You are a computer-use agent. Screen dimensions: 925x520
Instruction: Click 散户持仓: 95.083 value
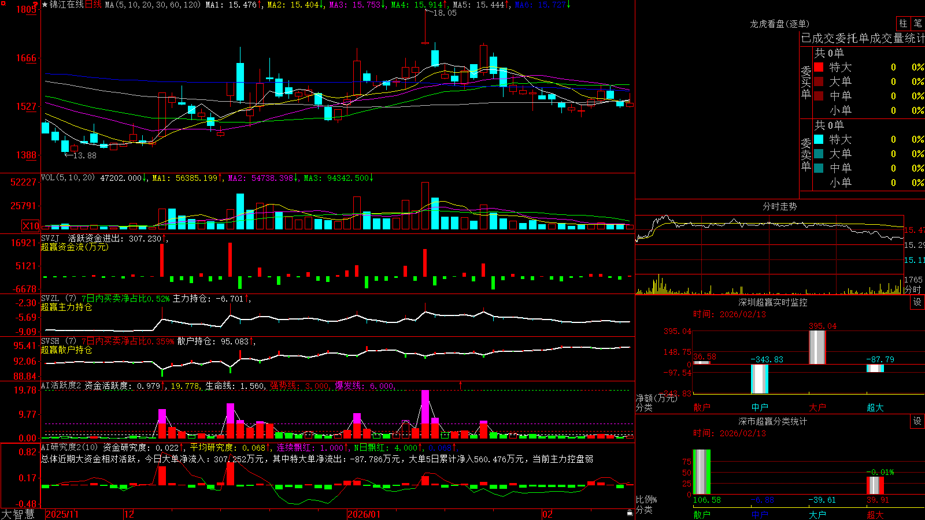(214, 341)
